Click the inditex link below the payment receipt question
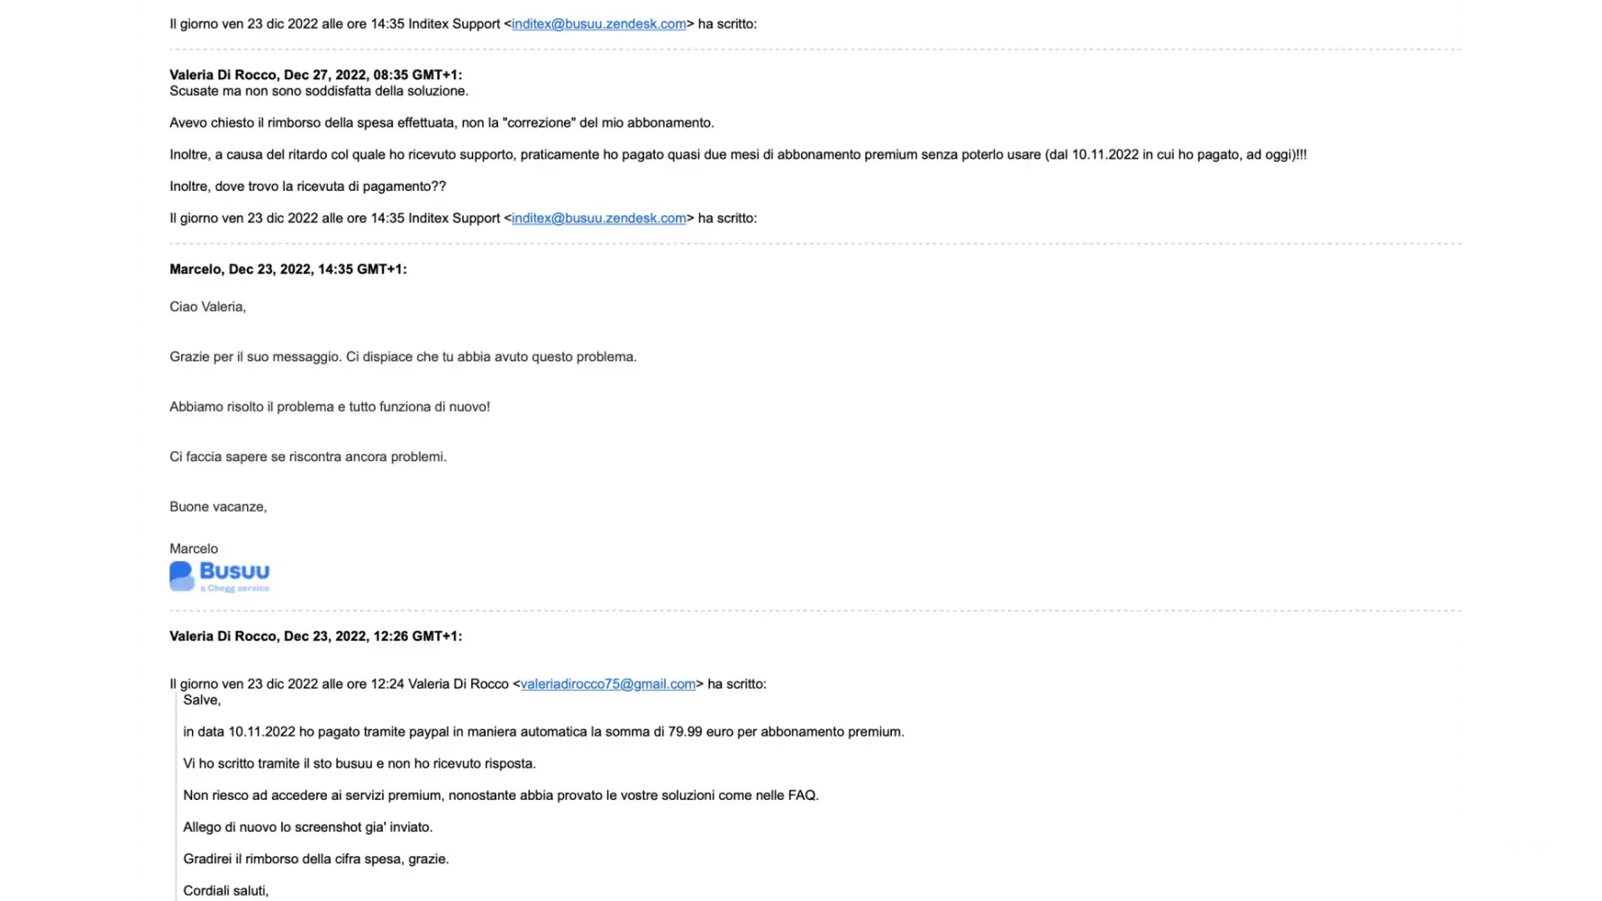 click(x=598, y=218)
